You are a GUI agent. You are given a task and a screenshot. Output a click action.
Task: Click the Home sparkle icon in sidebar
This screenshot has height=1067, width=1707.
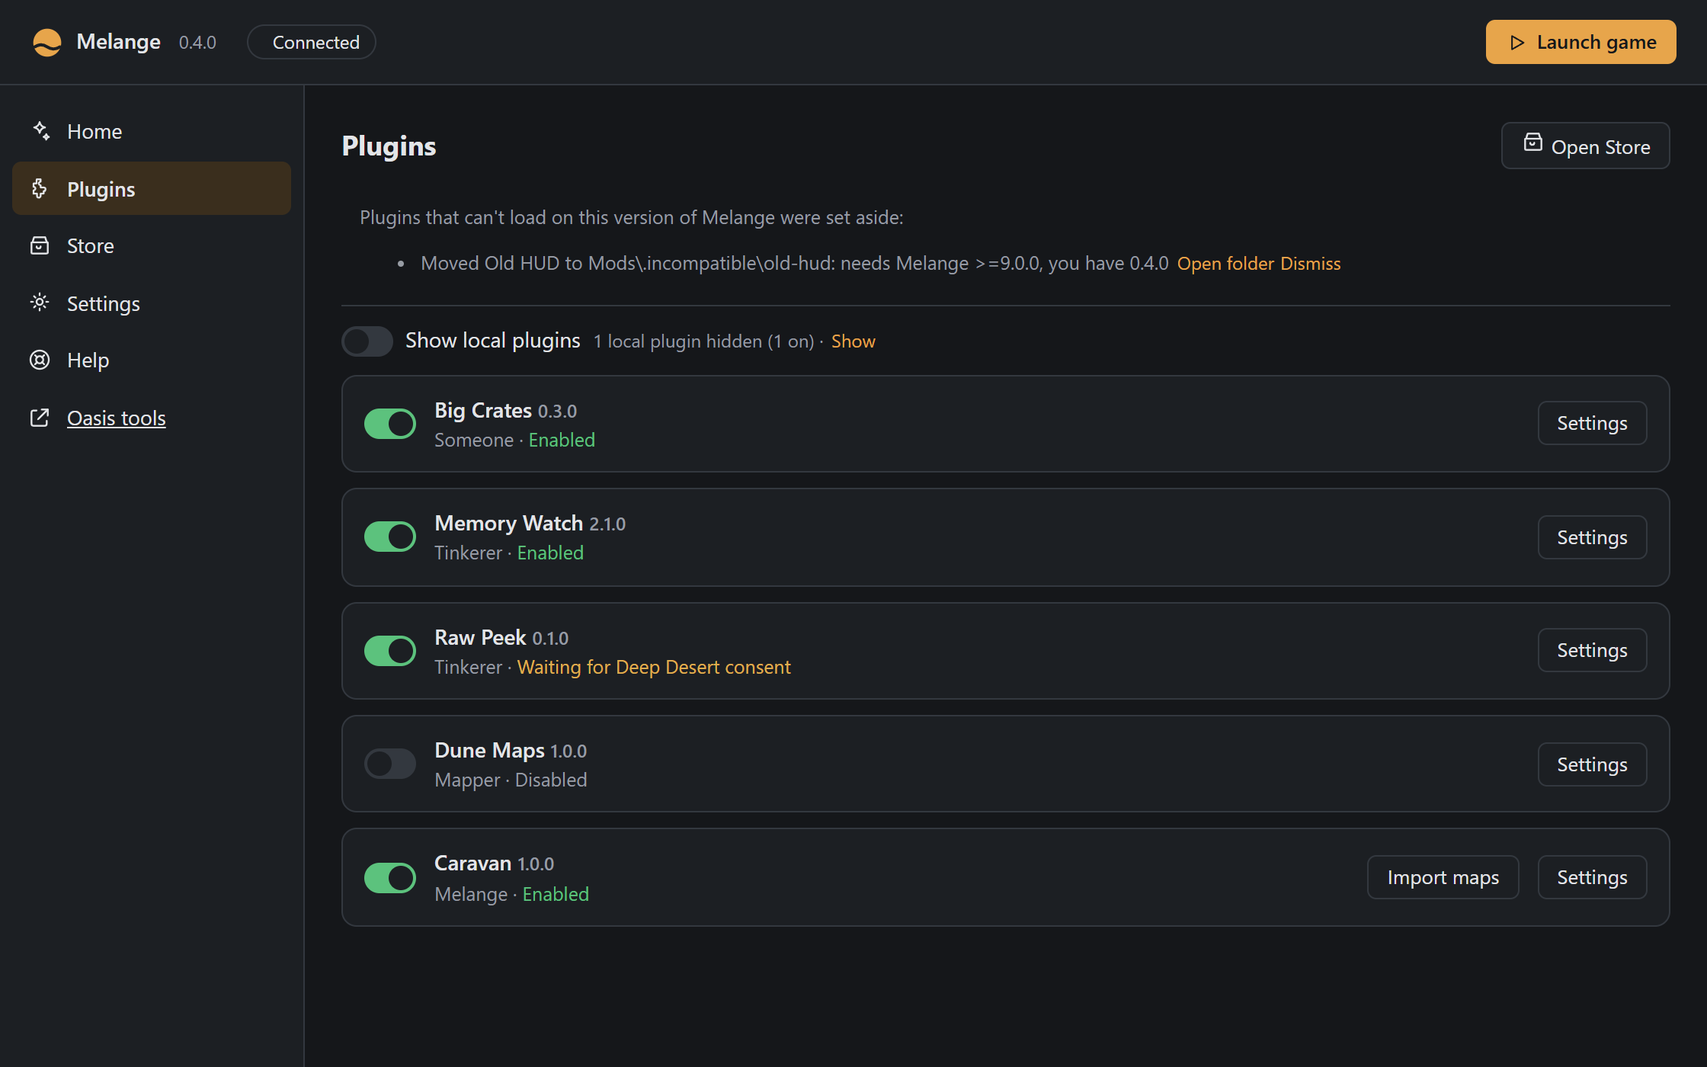pyautogui.click(x=40, y=131)
